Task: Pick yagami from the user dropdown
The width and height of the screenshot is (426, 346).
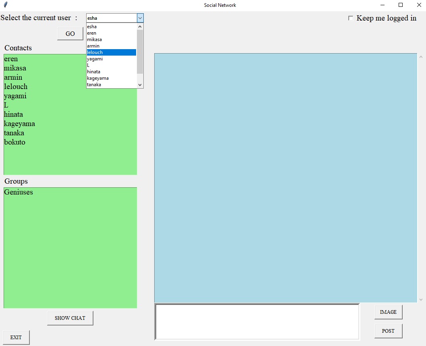Action: pos(112,59)
